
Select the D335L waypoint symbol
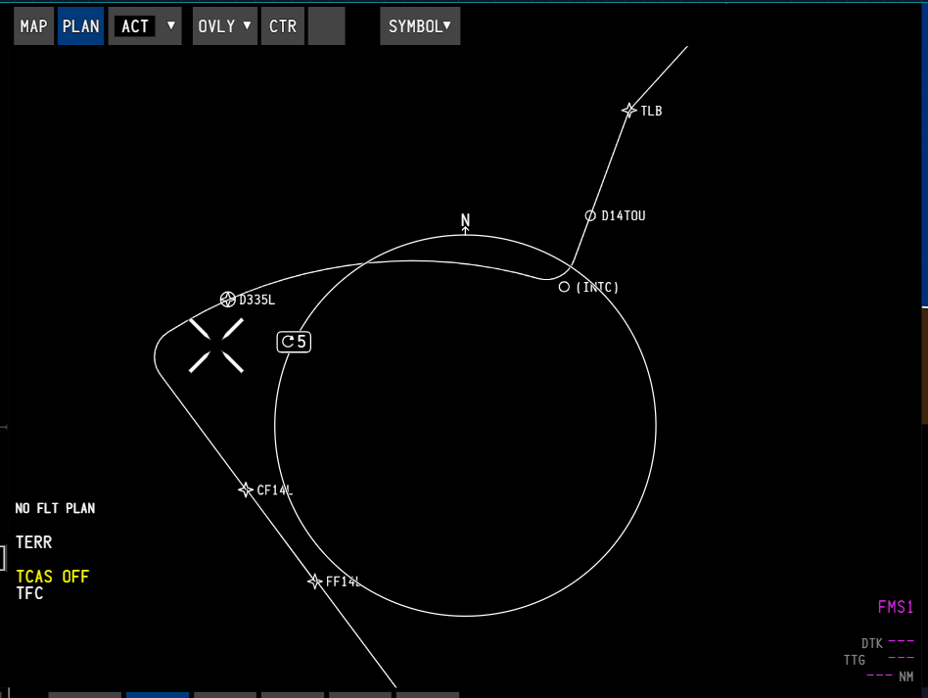tap(228, 299)
